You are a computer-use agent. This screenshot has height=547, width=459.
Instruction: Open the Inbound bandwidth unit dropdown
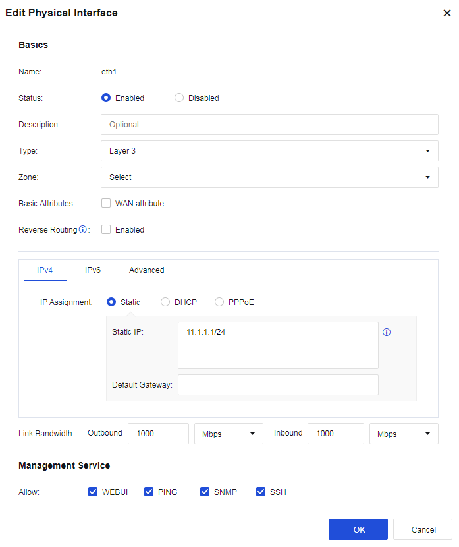tap(404, 434)
